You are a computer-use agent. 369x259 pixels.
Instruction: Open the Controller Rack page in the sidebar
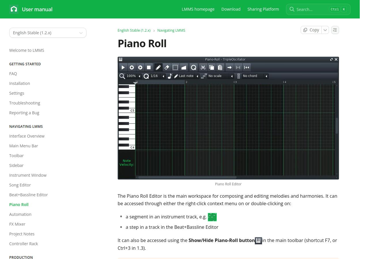(x=24, y=244)
